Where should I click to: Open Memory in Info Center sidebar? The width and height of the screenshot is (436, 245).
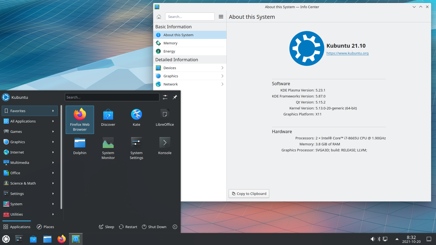coord(190,43)
